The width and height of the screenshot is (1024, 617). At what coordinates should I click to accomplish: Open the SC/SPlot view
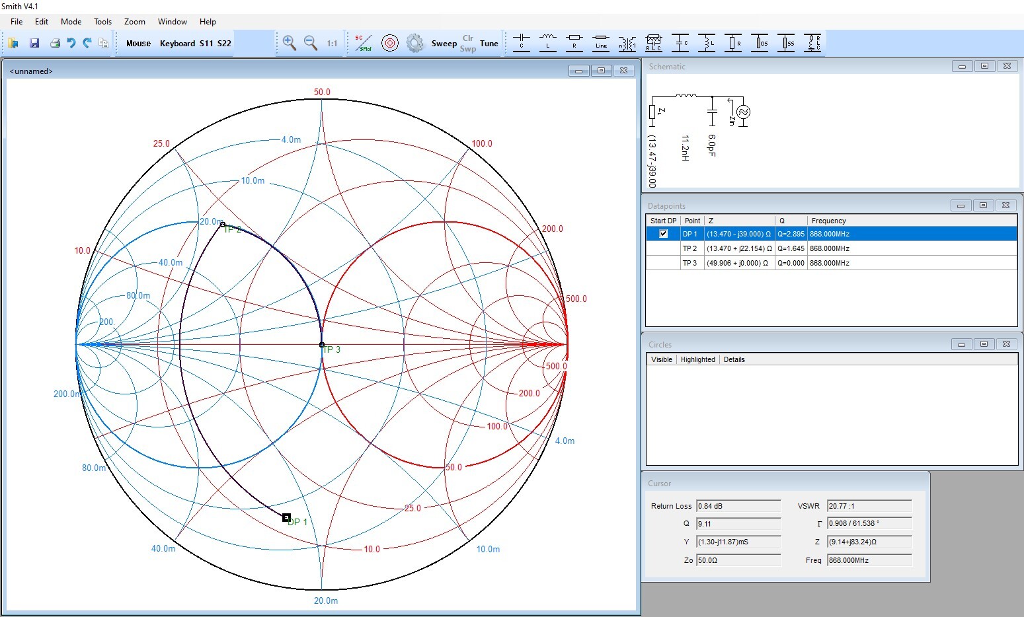(x=363, y=43)
